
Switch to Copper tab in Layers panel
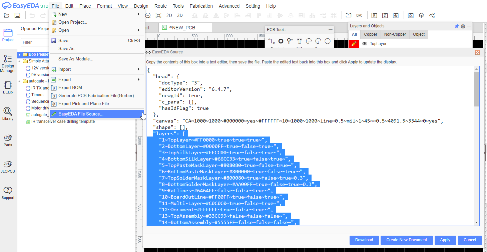(371, 34)
